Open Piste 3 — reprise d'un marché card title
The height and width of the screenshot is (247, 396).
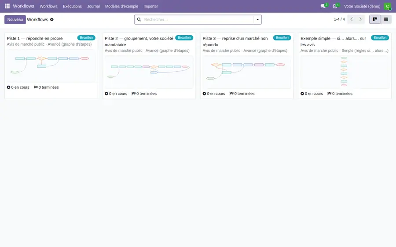click(235, 41)
